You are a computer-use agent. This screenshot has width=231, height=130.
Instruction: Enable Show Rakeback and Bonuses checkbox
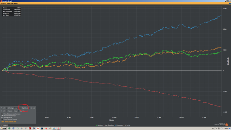[2, 114]
